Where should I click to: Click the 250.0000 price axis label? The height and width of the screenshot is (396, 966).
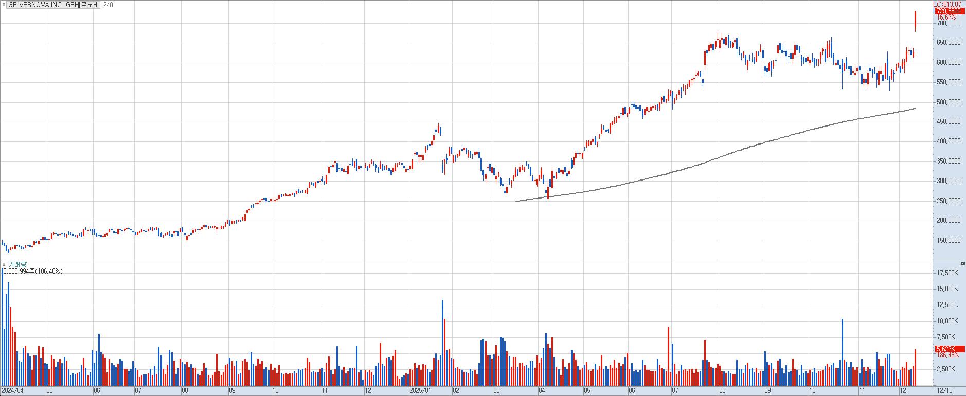pyautogui.click(x=949, y=201)
